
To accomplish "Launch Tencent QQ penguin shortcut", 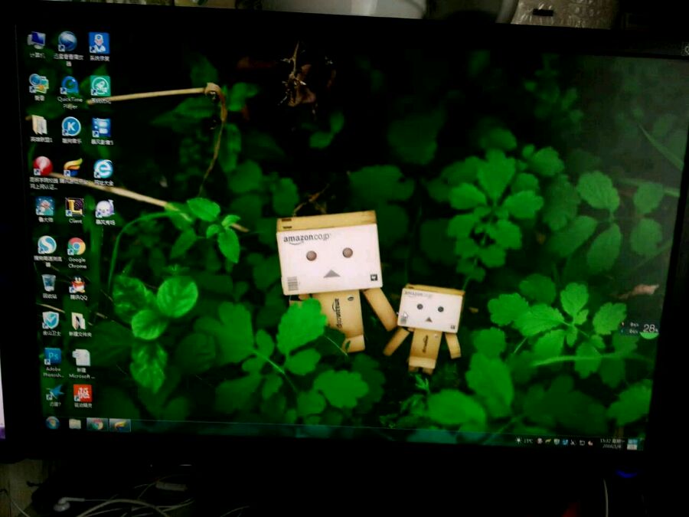I will click(78, 288).
